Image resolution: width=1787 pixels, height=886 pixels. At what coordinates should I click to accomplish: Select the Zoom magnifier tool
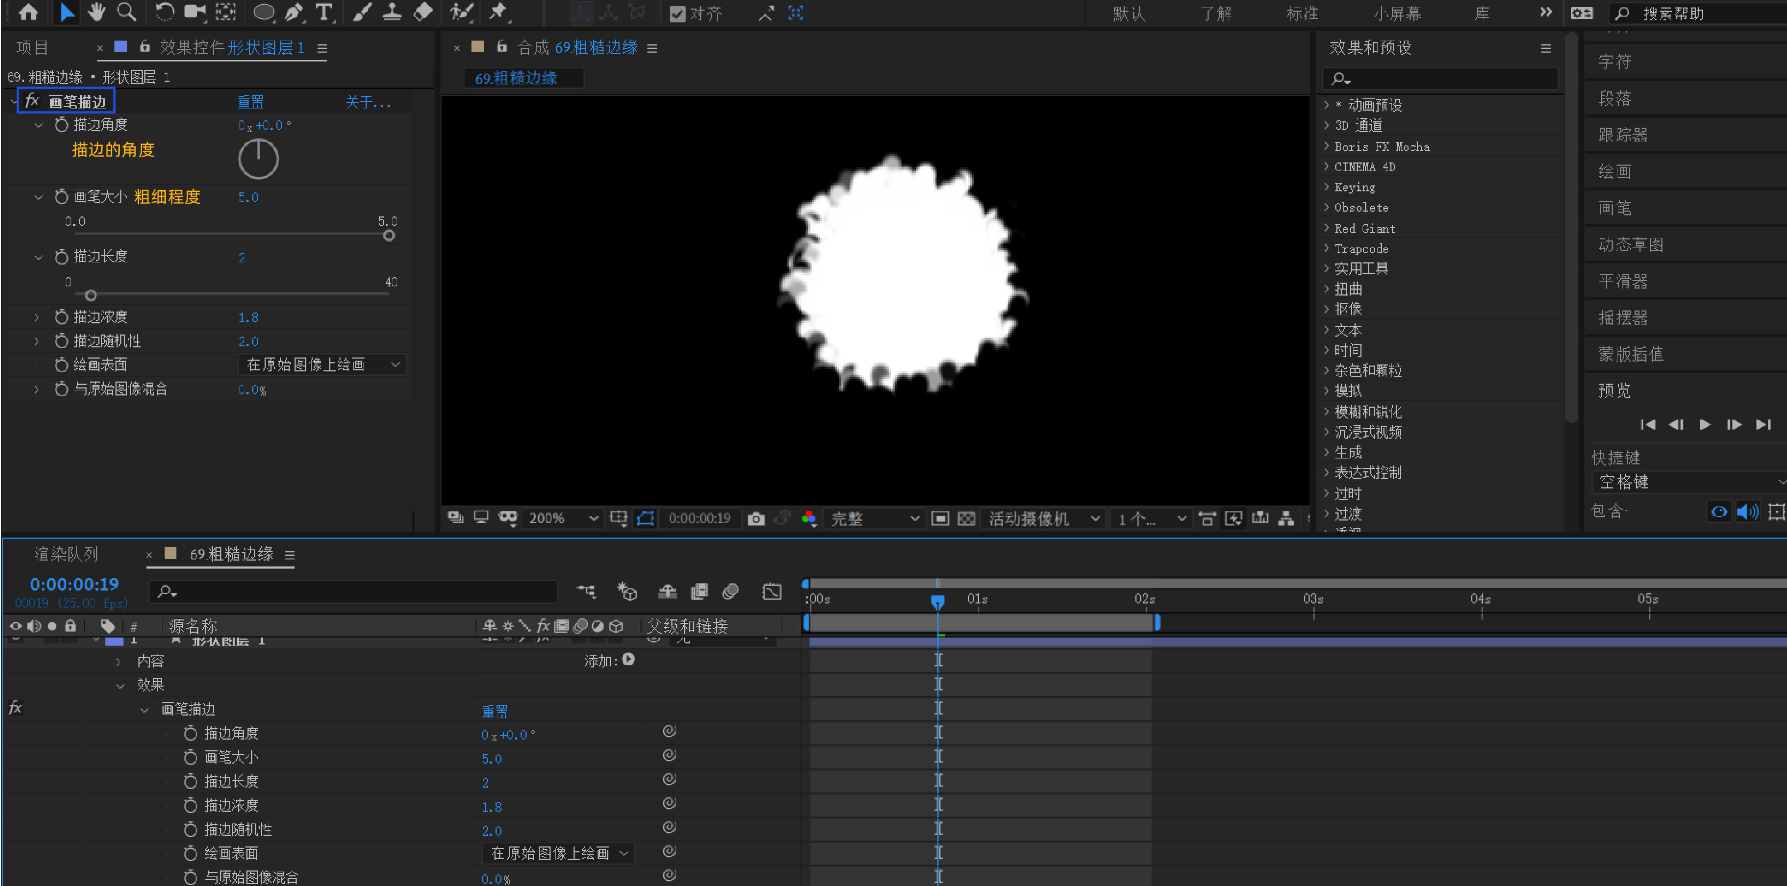[126, 12]
